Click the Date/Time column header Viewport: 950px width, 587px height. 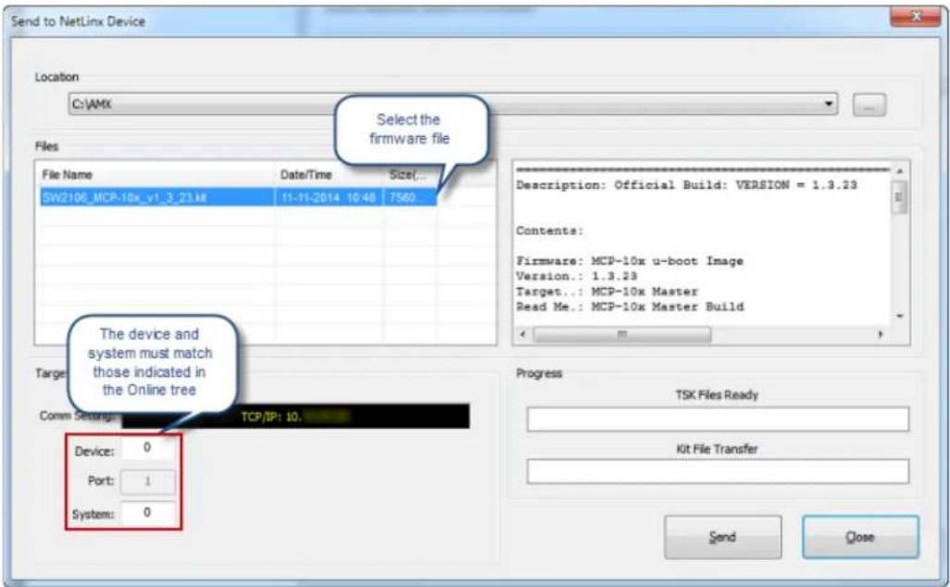coord(329,174)
